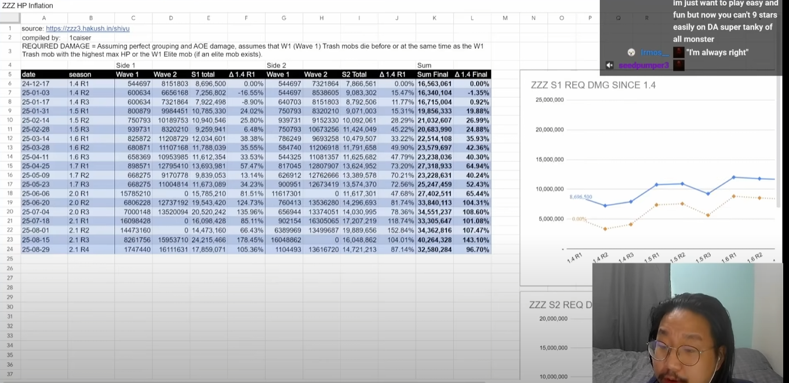This screenshot has height=383, width=789.
Task: Click the 'season' column header cell
Action: [91, 75]
